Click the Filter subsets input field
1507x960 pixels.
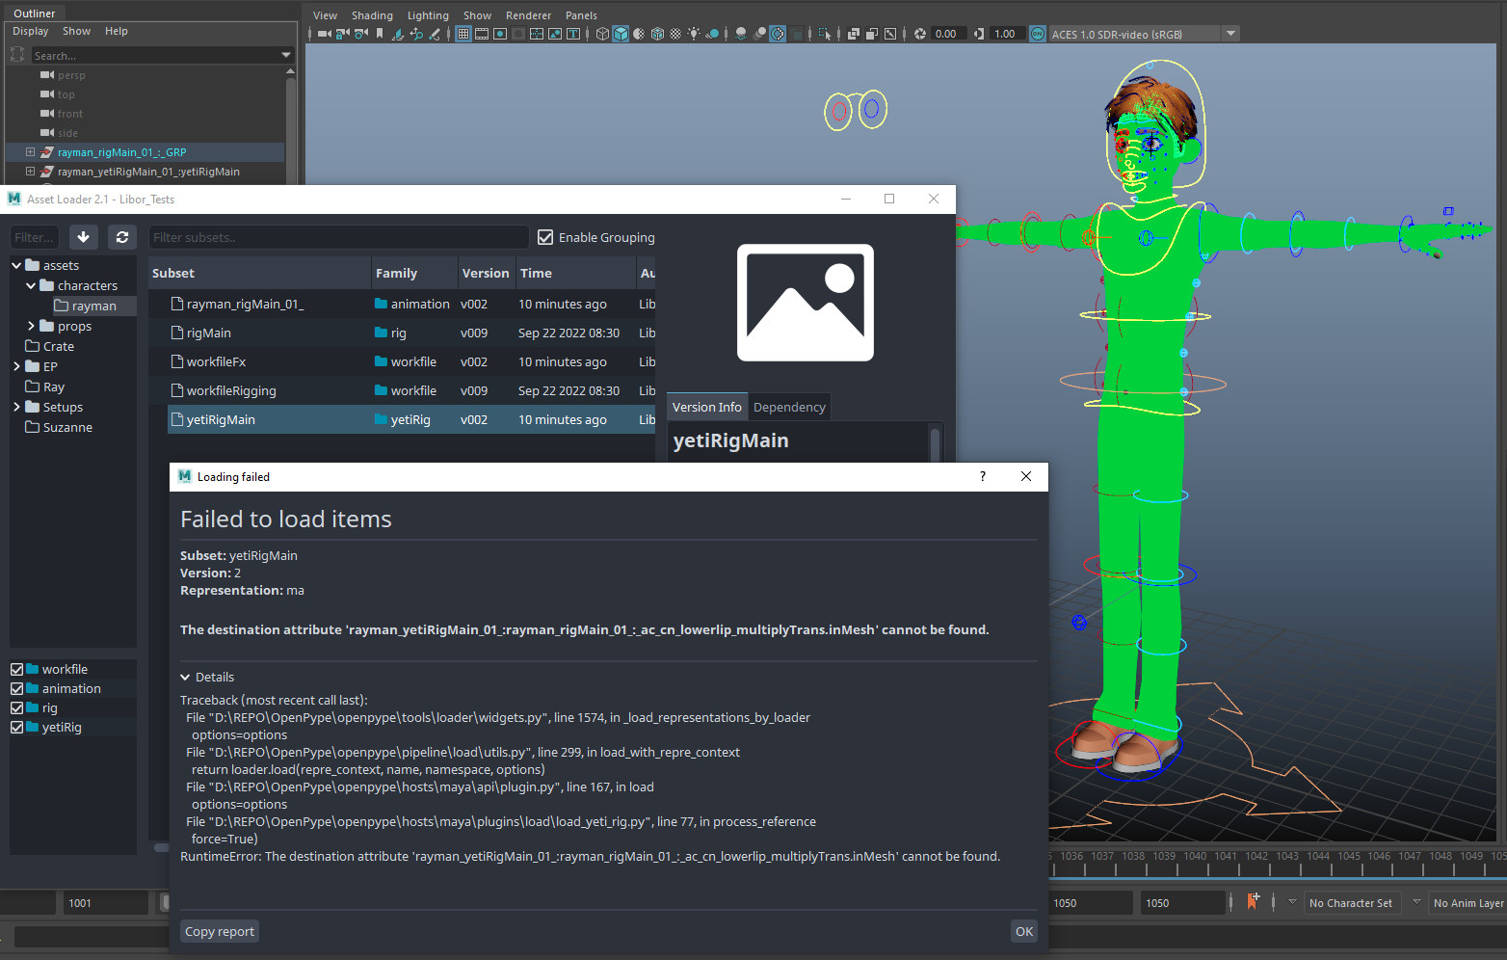[x=338, y=237]
